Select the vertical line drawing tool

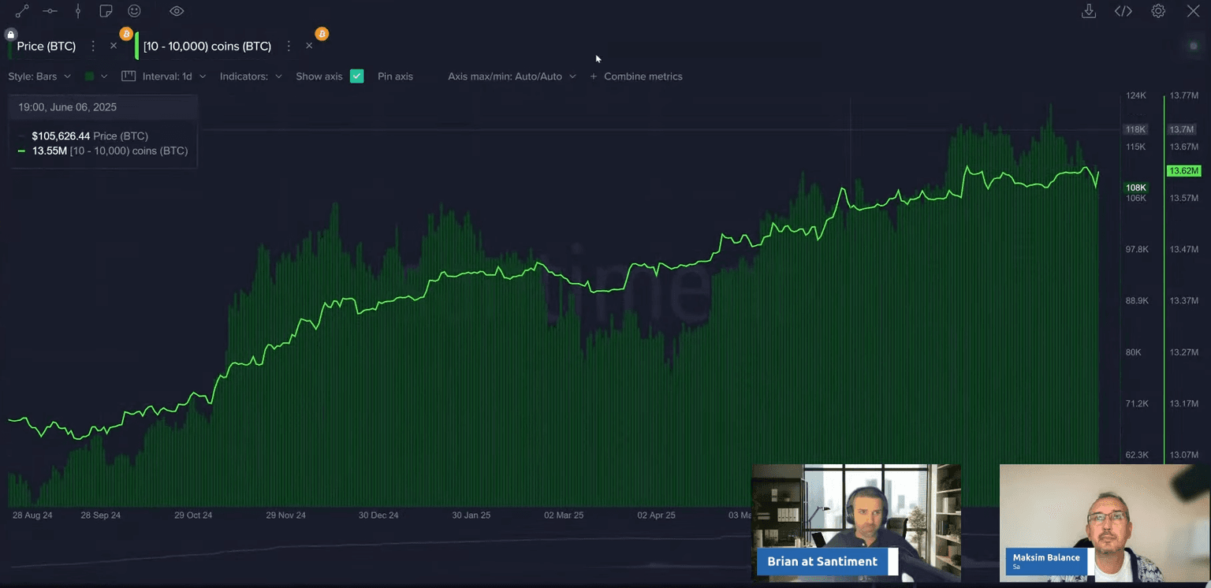click(x=77, y=11)
